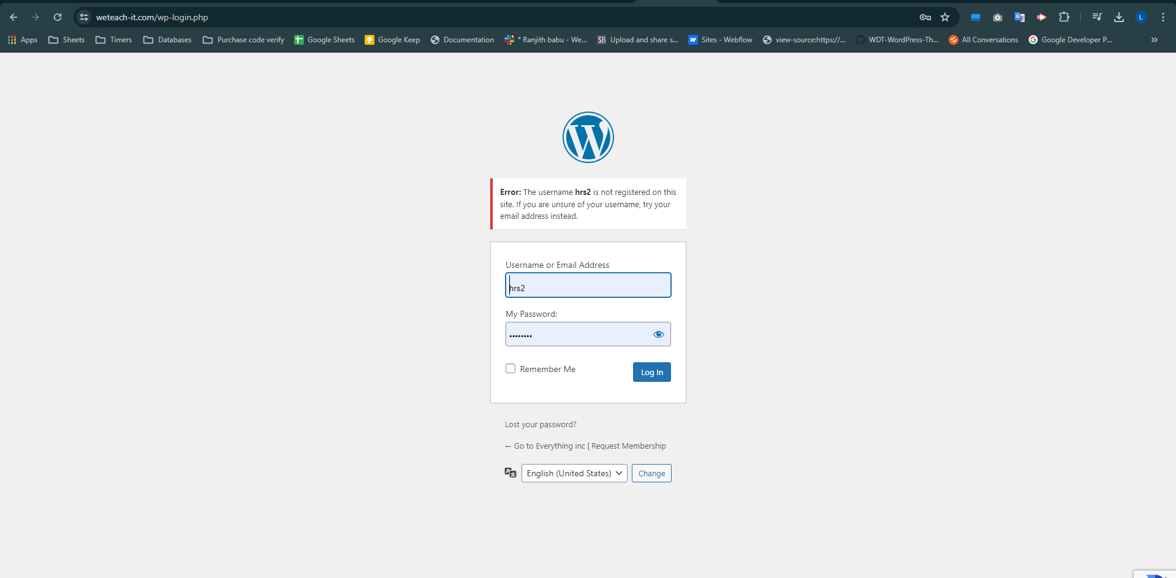Click the blue extension icon in the toolbar
The image size is (1176, 578).
point(976,17)
